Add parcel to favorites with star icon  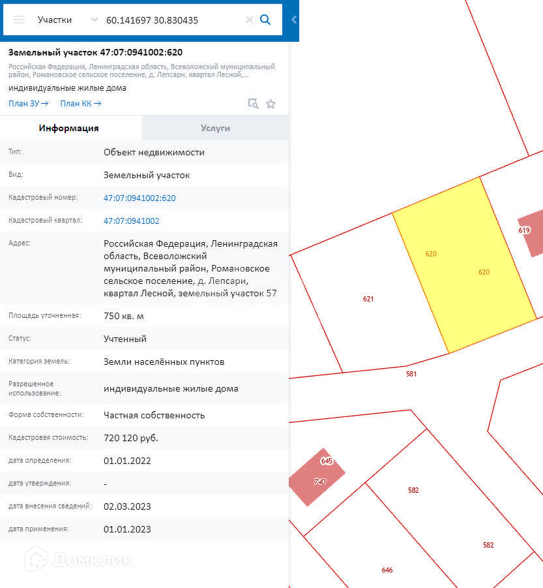click(271, 104)
